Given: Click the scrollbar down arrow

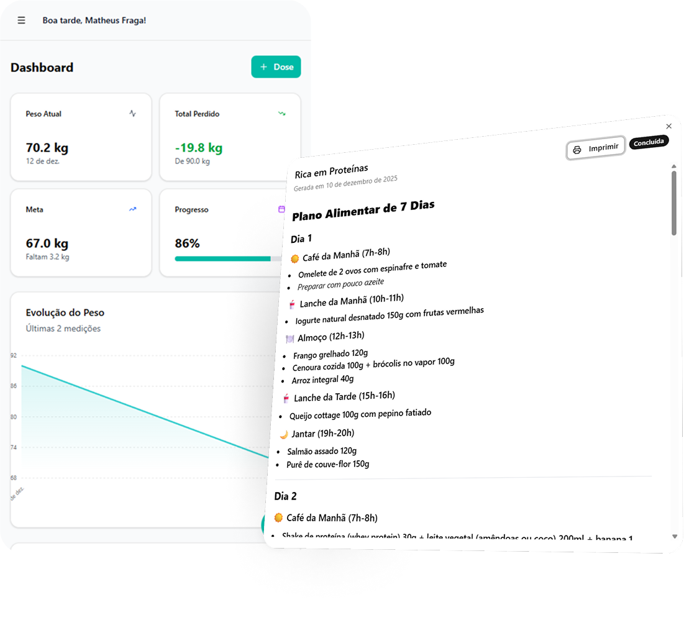Looking at the screenshot, I should pos(675,536).
